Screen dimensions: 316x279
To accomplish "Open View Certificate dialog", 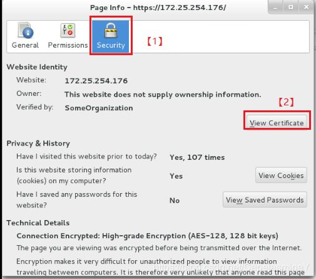I will [277, 122].
